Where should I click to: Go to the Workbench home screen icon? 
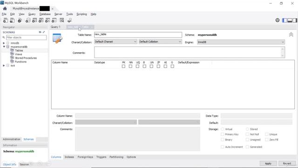5,8
